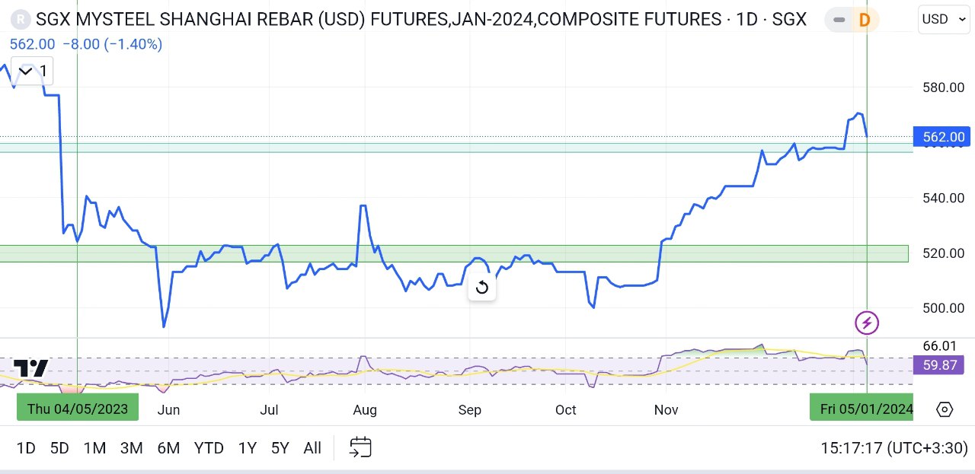Select the 1Y time range

pyautogui.click(x=247, y=448)
